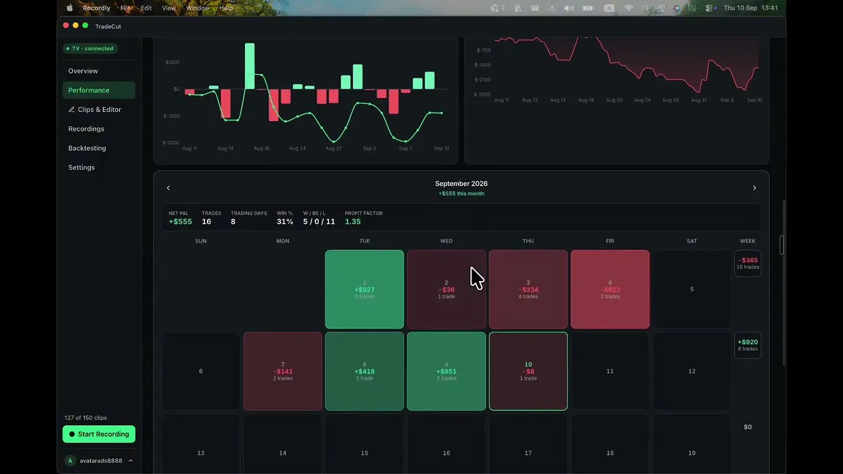Click the keyboard input source icon

pyautogui.click(x=609, y=8)
